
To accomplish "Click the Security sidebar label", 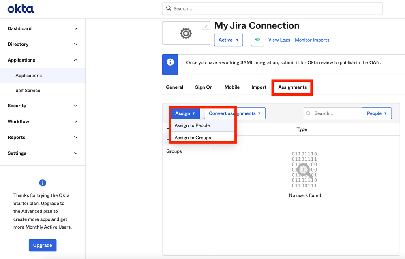I will tap(17, 106).
